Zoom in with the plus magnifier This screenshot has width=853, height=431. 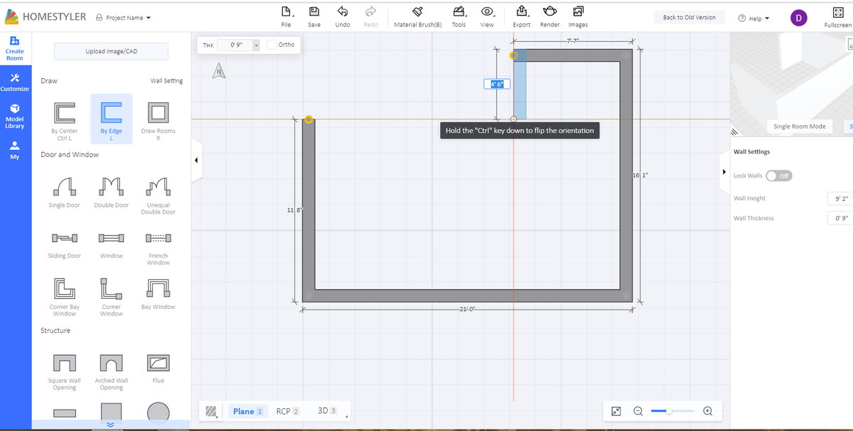tap(707, 411)
